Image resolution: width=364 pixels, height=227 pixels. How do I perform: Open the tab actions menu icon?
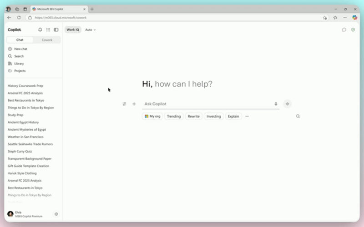[x=25, y=9]
